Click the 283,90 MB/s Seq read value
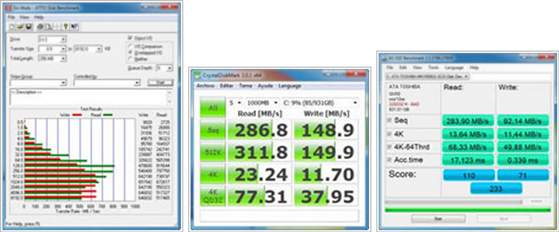 tap(468, 120)
